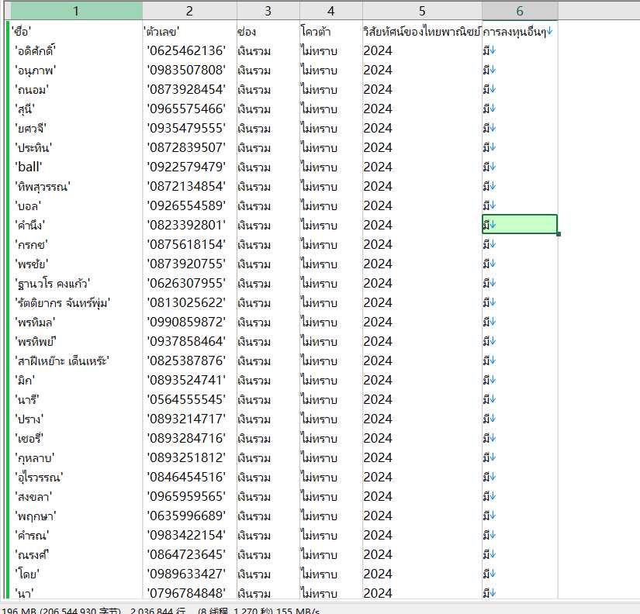This screenshot has height=614, width=640.
Task: Select column header 6
Action: tap(520, 11)
